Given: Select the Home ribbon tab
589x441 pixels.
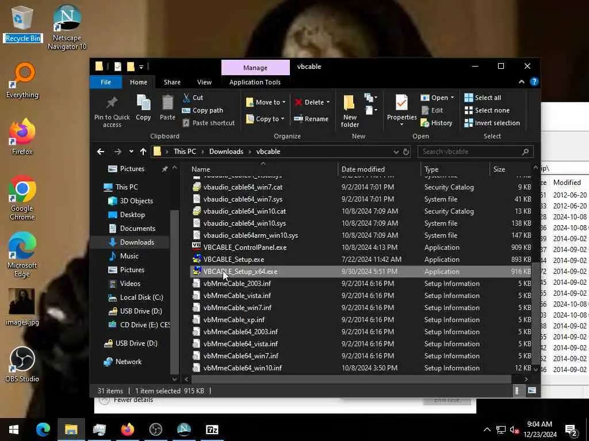Looking at the screenshot, I should (139, 82).
